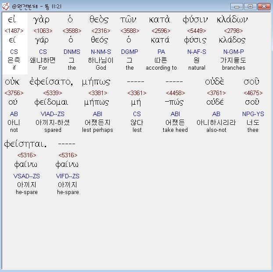Click the lemma κλάδος
The image size is (273, 272).
tap(232, 40)
